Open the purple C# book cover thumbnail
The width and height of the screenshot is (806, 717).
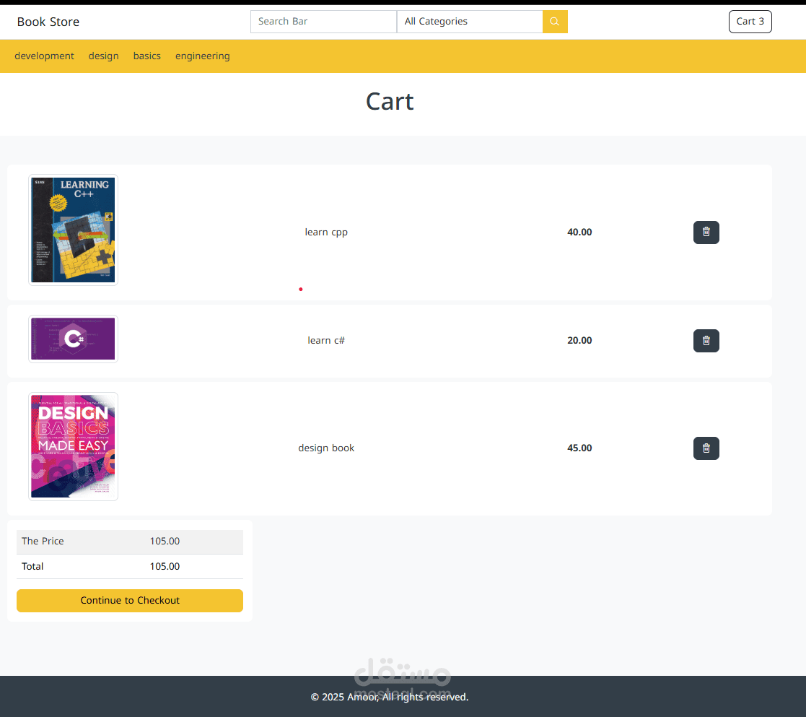(x=73, y=339)
